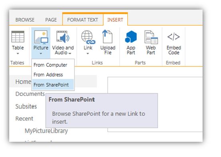The image size is (221, 157).
Task: Insert an App Part via its icon
Action: click(131, 36)
